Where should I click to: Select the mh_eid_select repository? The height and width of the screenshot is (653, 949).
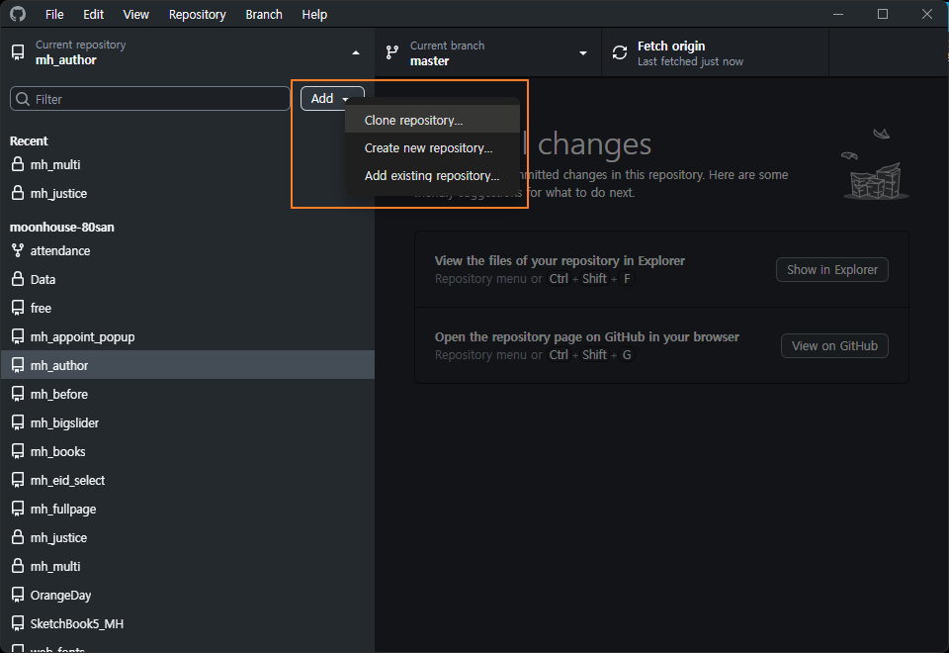click(x=187, y=480)
